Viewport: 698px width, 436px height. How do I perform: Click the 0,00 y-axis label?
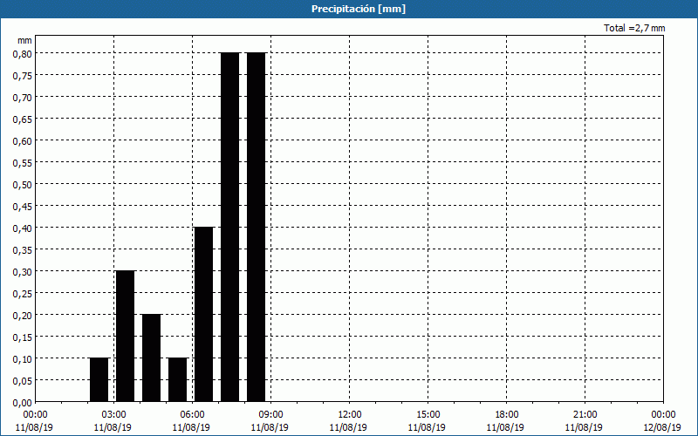point(22,403)
